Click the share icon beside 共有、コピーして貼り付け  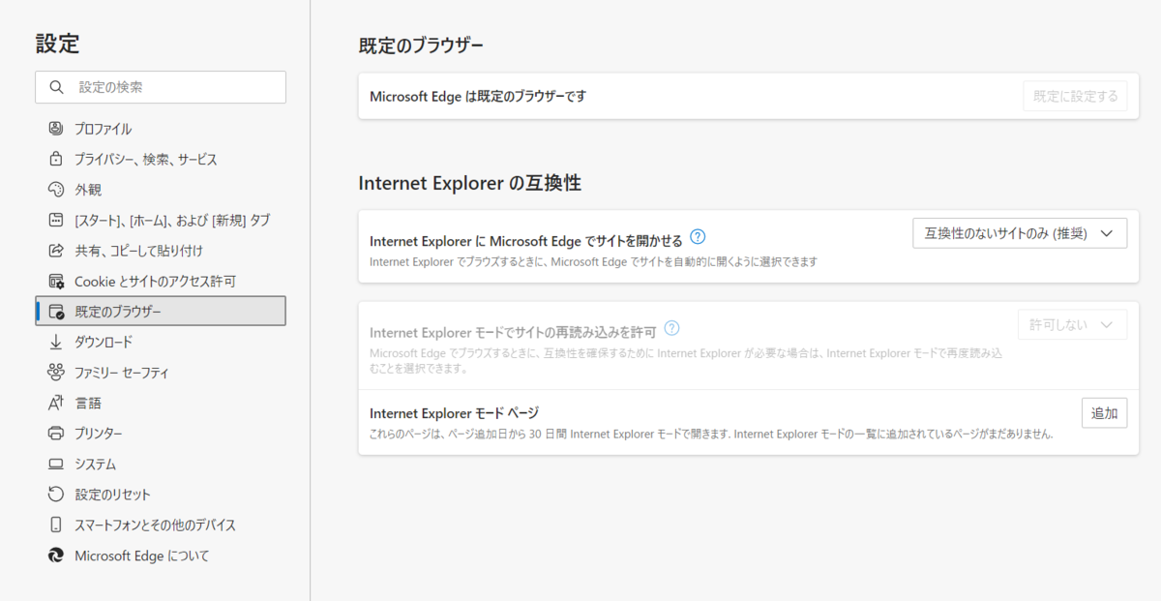(55, 251)
